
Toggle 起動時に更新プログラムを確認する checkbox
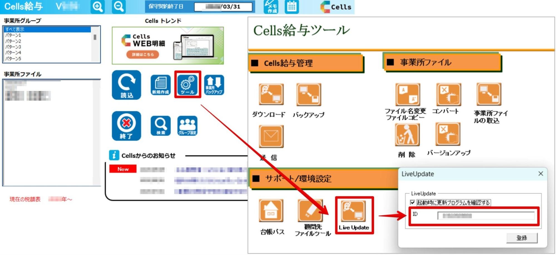[x=412, y=202]
